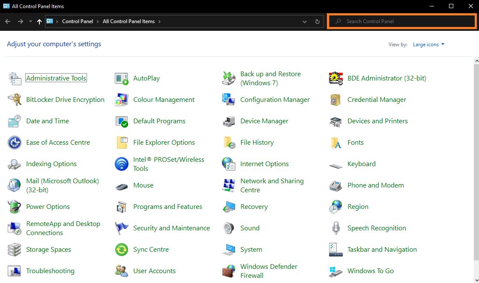Open the Indexing Options icon
479x283 pixels.
coord(15,164)
